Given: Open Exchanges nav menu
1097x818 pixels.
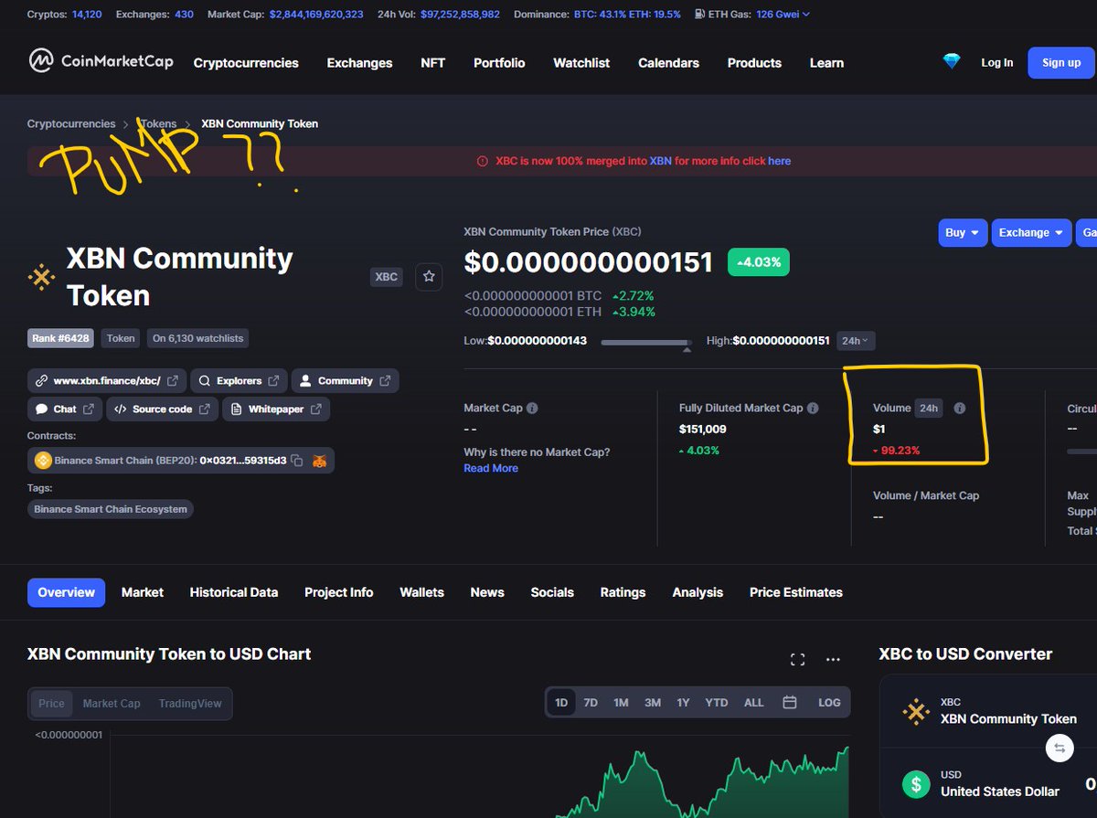Looking at the screenshot, I should (359, 63).
